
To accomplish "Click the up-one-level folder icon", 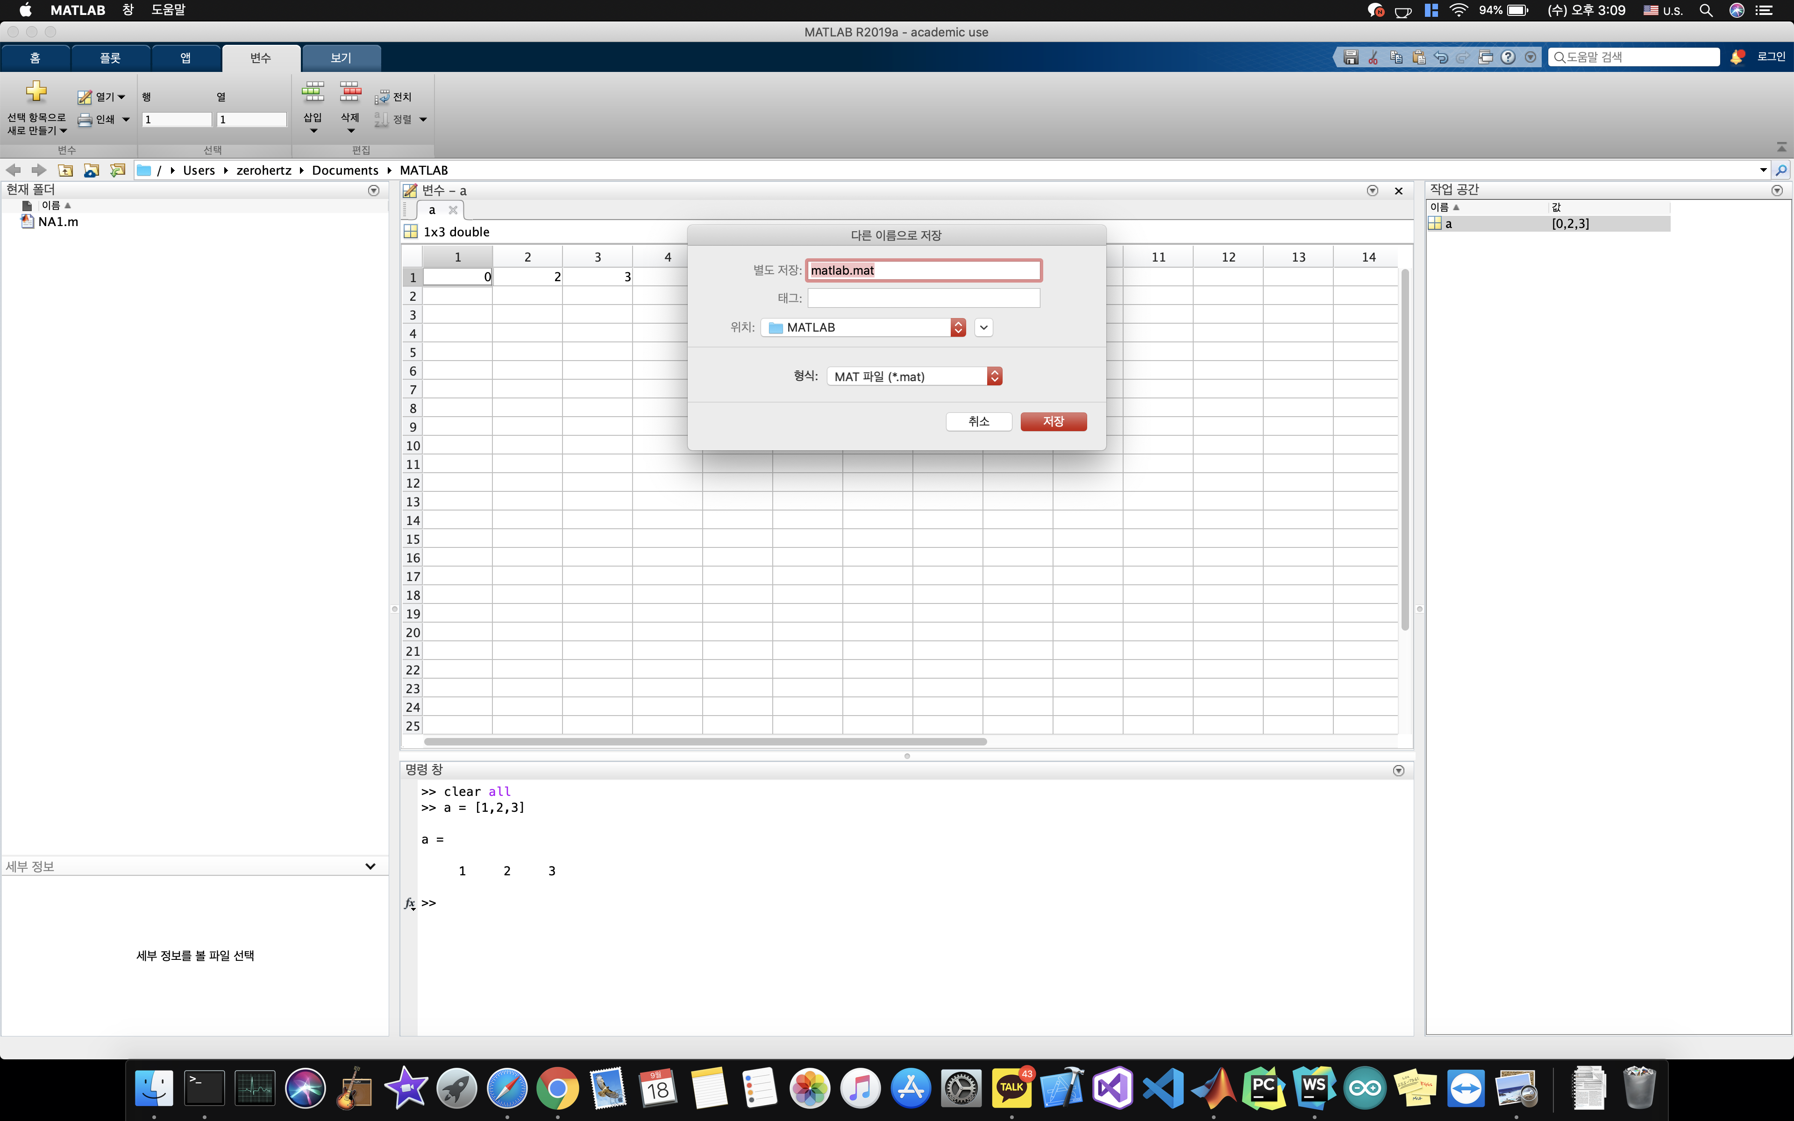I will point(65,170).
